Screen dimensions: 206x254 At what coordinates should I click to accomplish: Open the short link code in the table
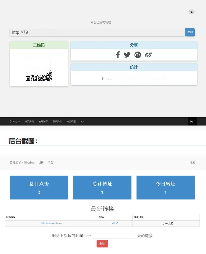click(115, 223)
